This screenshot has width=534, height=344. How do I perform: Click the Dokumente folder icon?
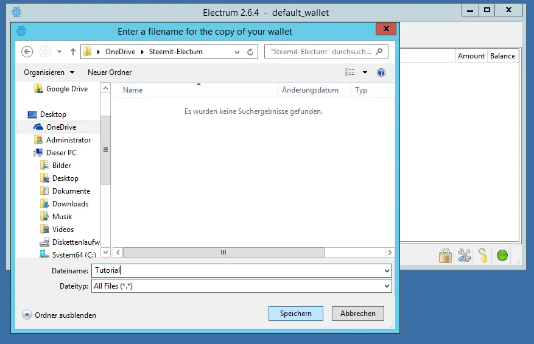(44, 191)
